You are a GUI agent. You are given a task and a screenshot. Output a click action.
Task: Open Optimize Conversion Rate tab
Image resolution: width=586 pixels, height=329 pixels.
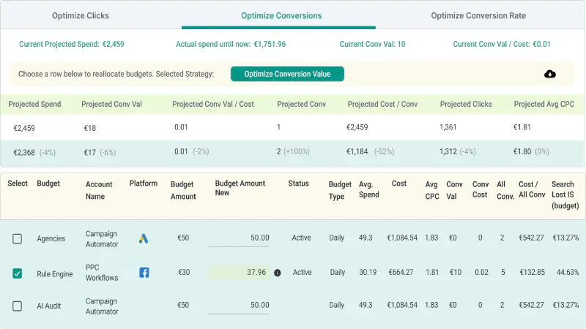pos(478,15)
